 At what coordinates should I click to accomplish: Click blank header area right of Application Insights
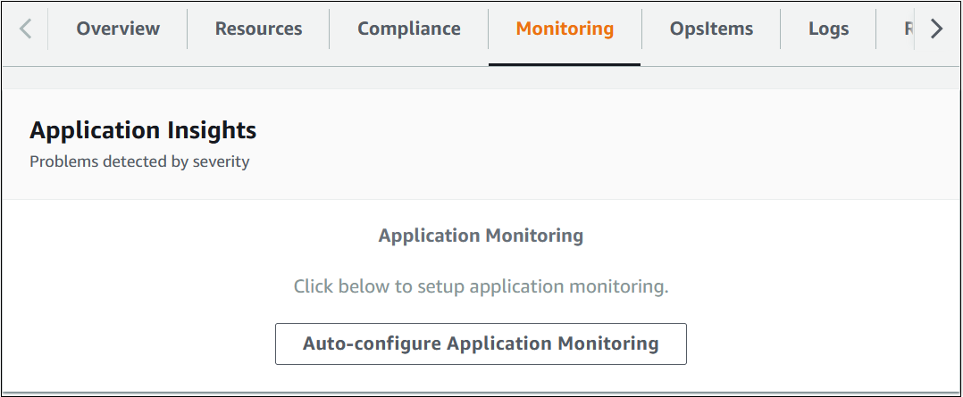point(625,143)
